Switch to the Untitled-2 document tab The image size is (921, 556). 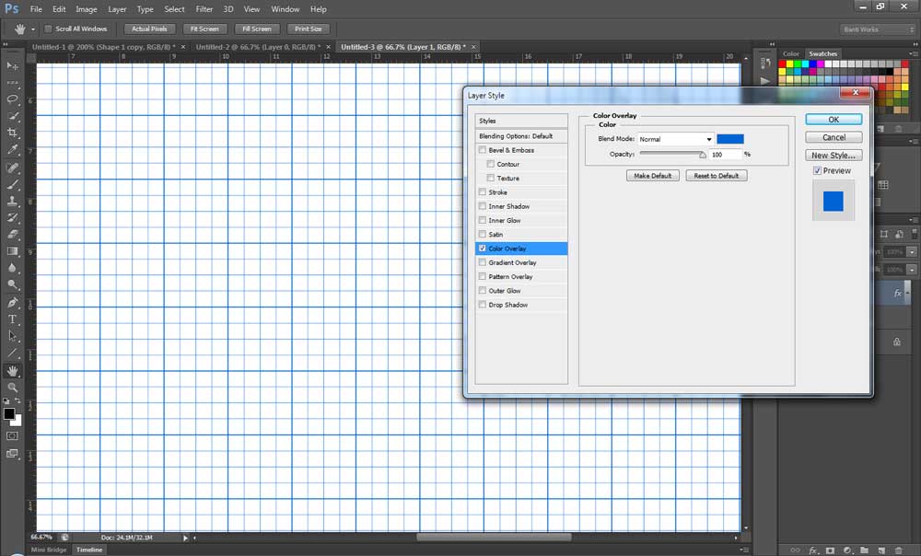tap(257, 46)
